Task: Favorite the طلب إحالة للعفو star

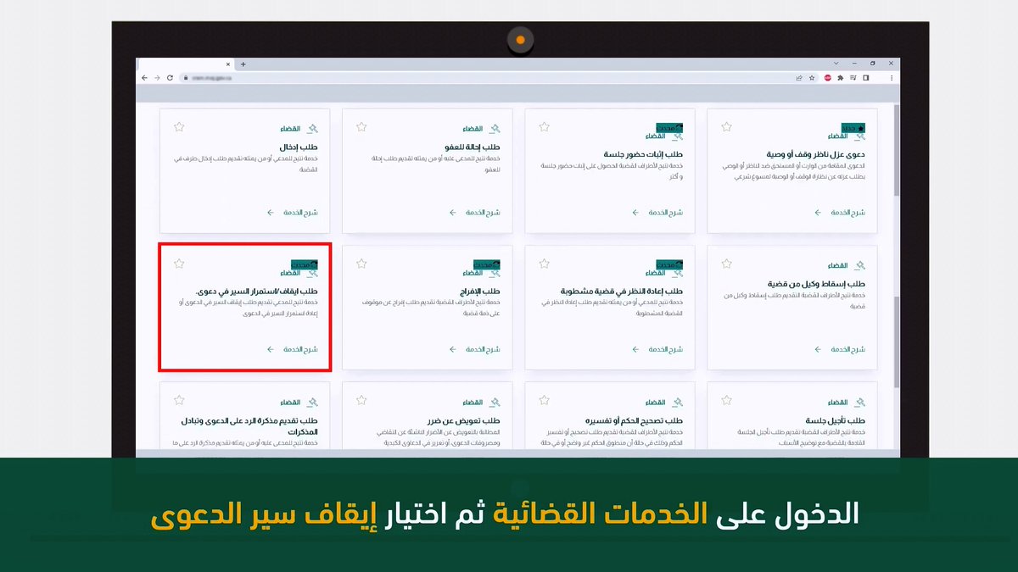Action: pyautogui.click(x=361, y=127)
